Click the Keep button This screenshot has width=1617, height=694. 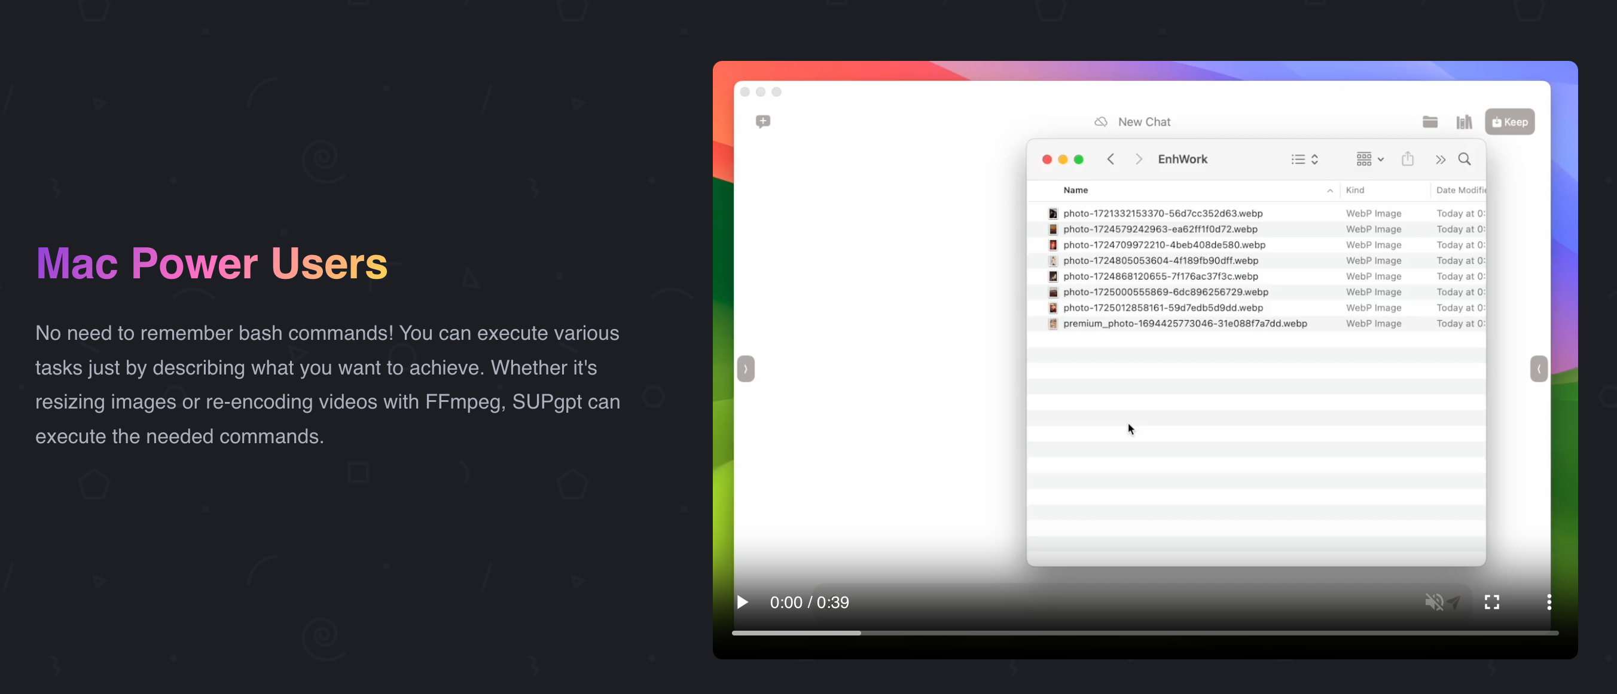pyautogui.click(x=1511, y=122)
